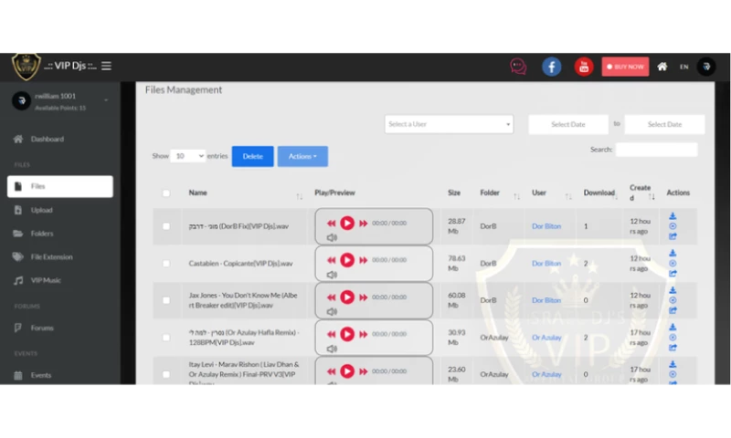Click circle action icon in Jax Jones row

pyautogui.click(x=673, y=300)
